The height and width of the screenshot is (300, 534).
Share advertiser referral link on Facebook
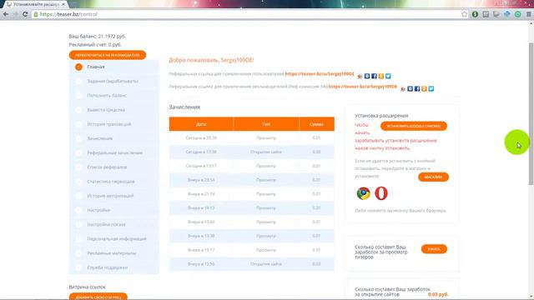tap(417, 88)
